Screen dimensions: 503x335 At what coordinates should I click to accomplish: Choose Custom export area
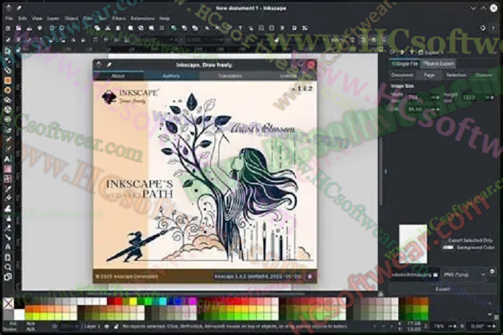tap(483, 75)
